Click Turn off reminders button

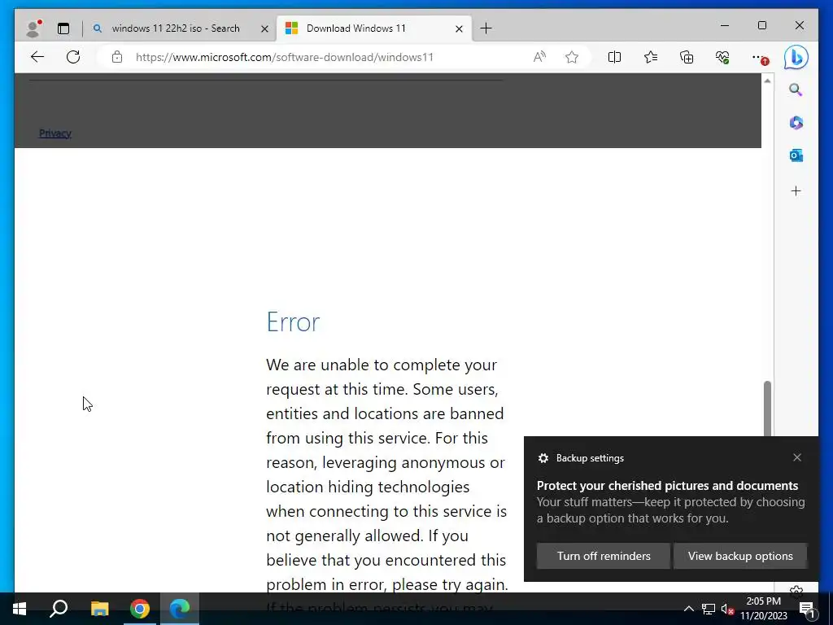tap(604, 556)
